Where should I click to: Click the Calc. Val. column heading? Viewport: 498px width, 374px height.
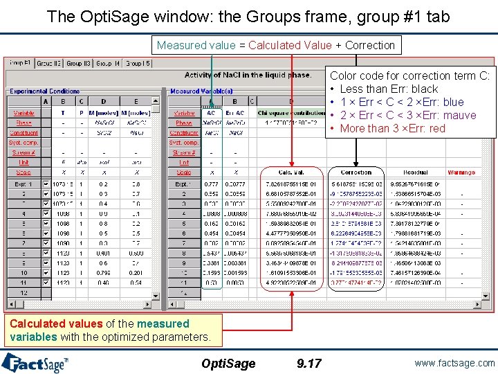pyautogui.click(x=291, y=172)
